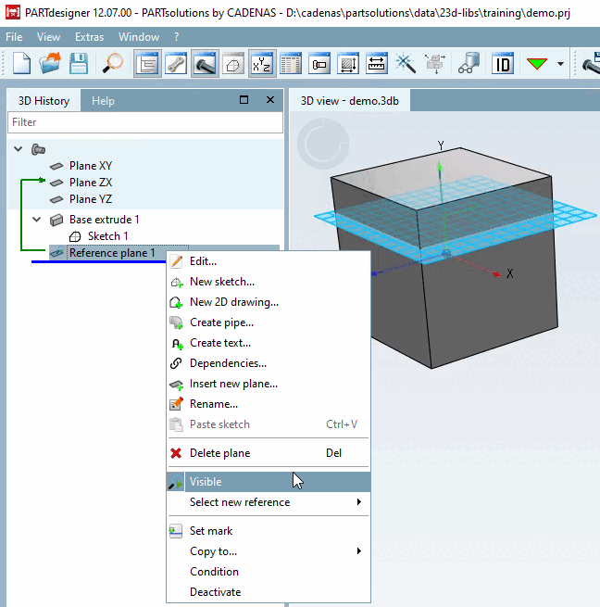Collapse the root part tree node
The image size is (600, 607).
[x=19, y=148]
